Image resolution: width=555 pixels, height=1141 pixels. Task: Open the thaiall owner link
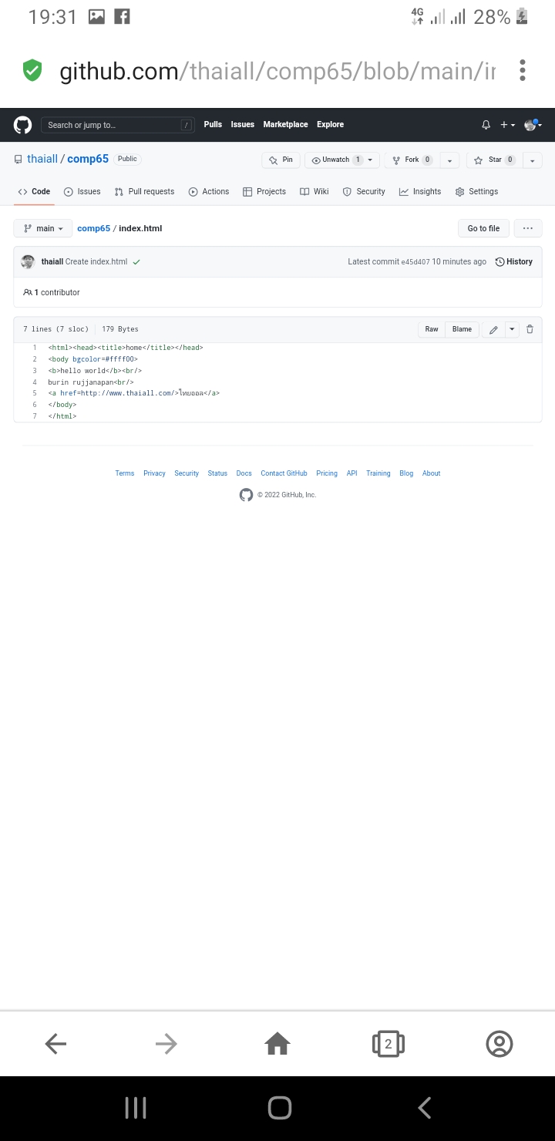click(x=42, y=159)
